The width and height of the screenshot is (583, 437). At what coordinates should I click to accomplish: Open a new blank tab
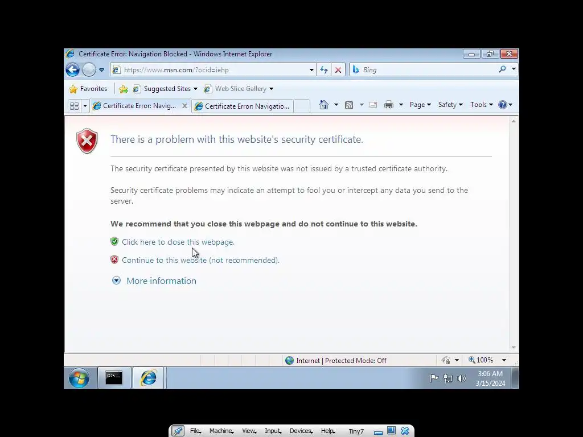[x=302, y=106]
